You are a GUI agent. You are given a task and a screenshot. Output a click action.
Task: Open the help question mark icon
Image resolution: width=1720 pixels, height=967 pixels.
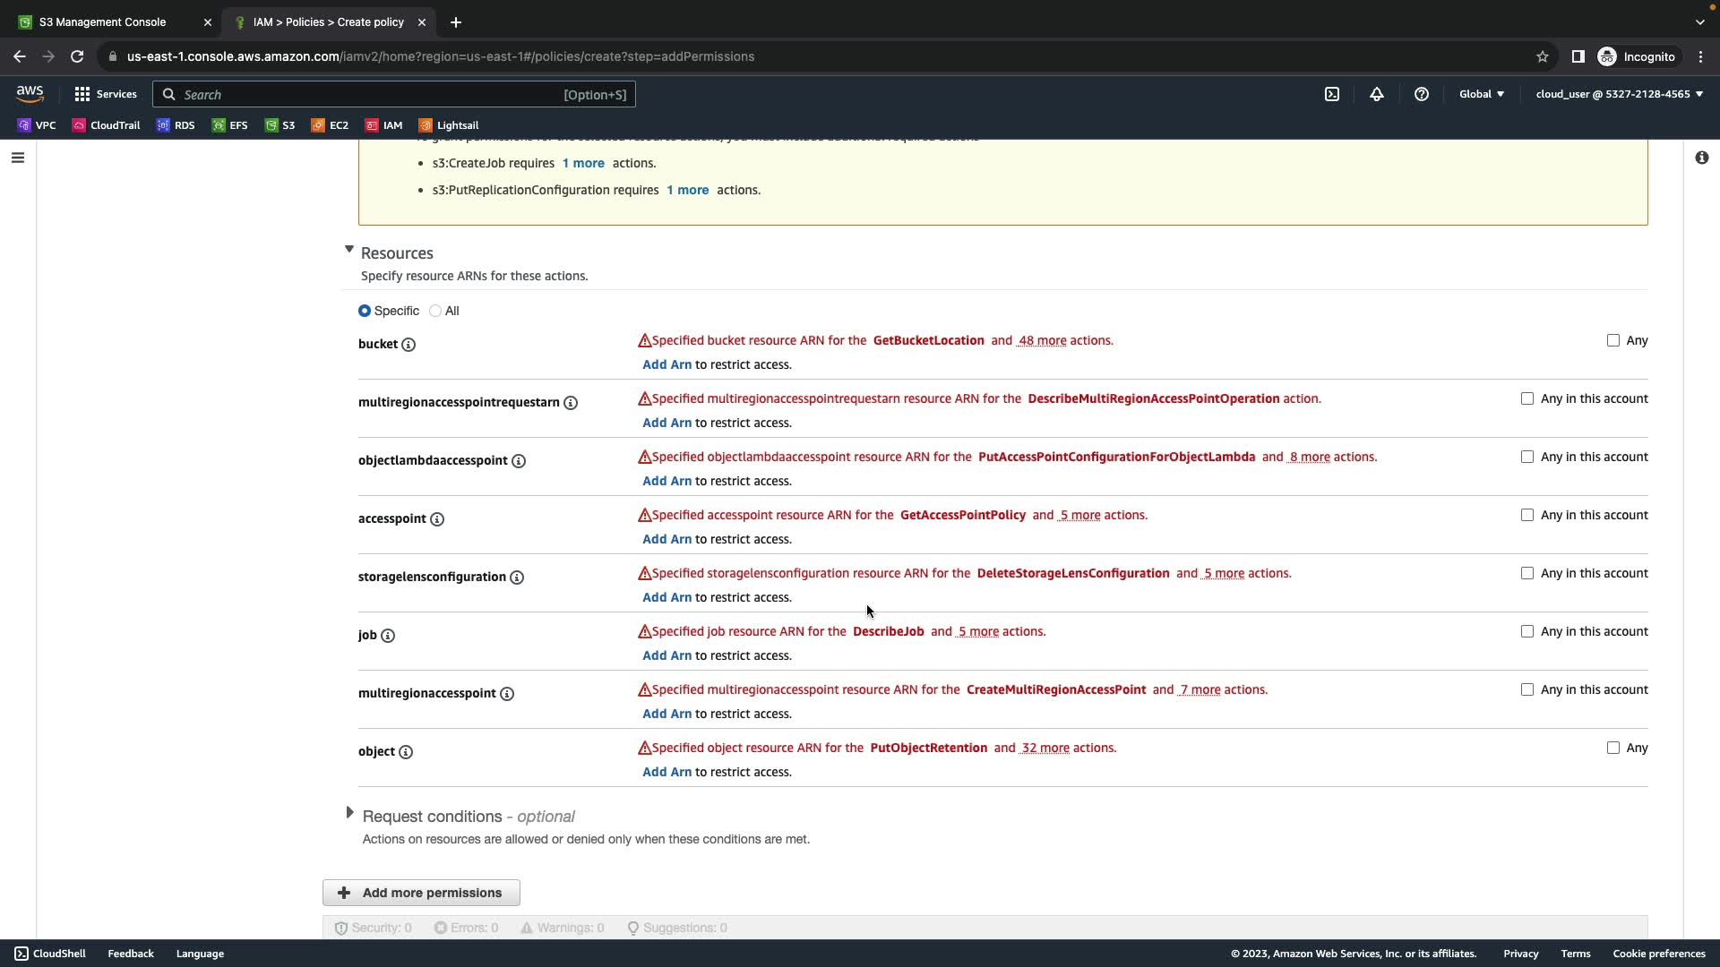point(1422,94)
